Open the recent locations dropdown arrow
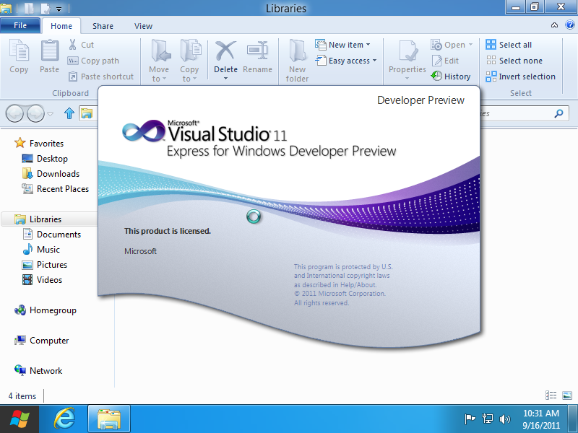578x433 pixels. click(51, 114)
